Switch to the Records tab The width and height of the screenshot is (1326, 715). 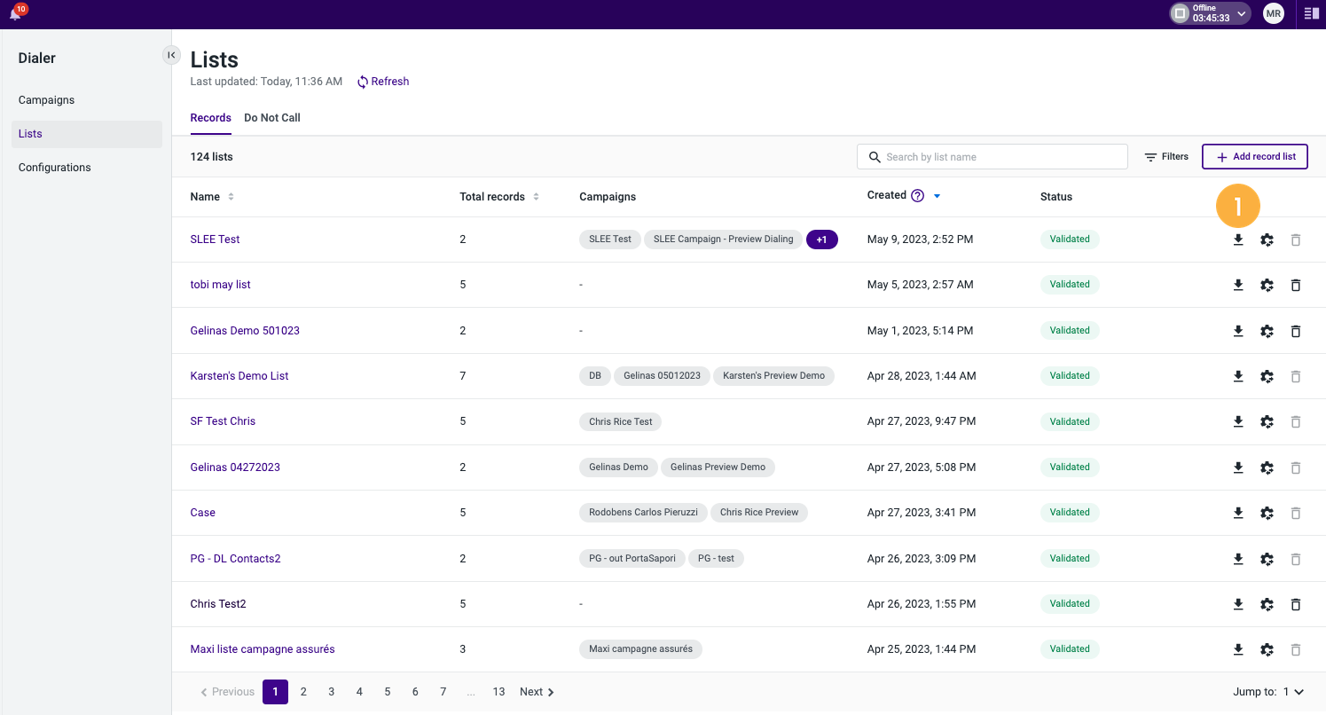tap(211, 118)
